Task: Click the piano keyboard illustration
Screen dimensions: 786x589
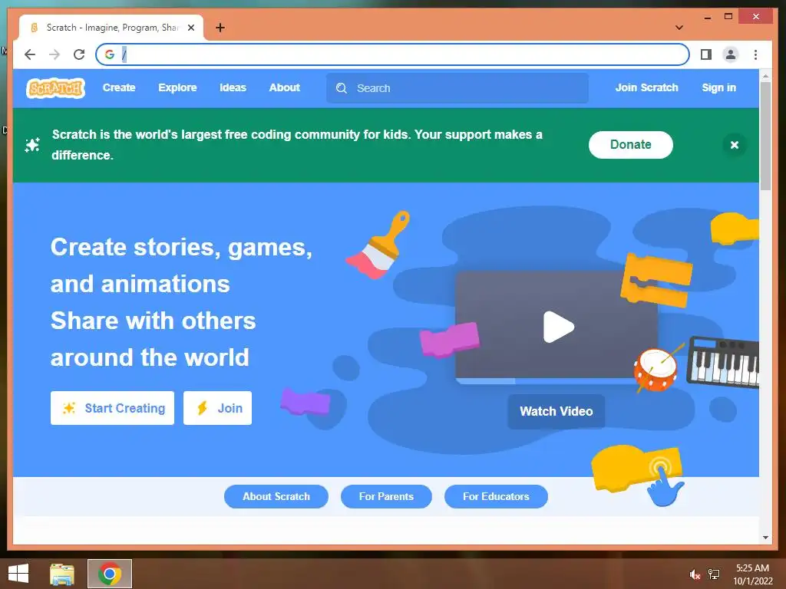Action: (x=723, y=362)
